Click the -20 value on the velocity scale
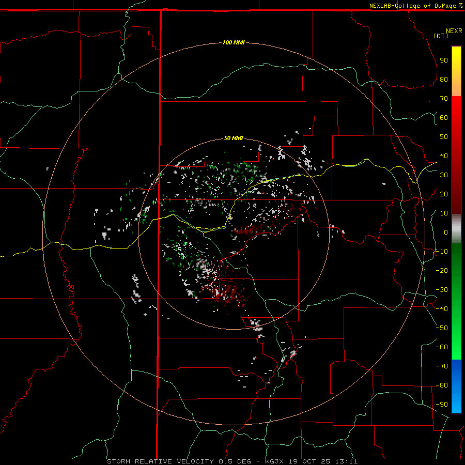Image resolution: width=465 pixels, height=465 pixels. click(x=442, y=270)
